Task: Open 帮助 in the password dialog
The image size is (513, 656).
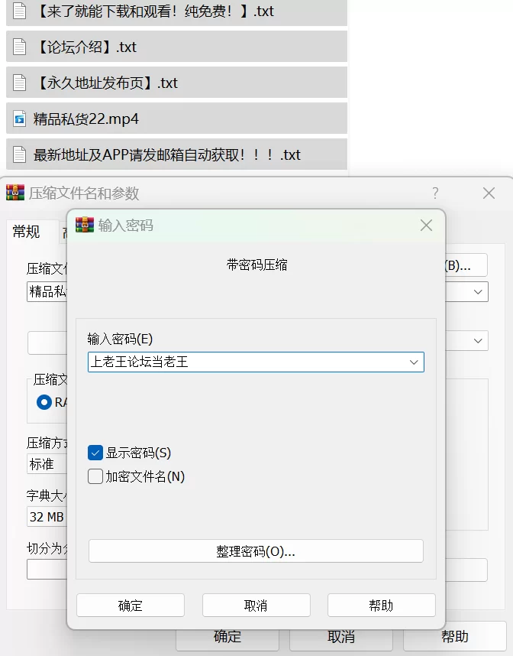Action: point(381,606)
